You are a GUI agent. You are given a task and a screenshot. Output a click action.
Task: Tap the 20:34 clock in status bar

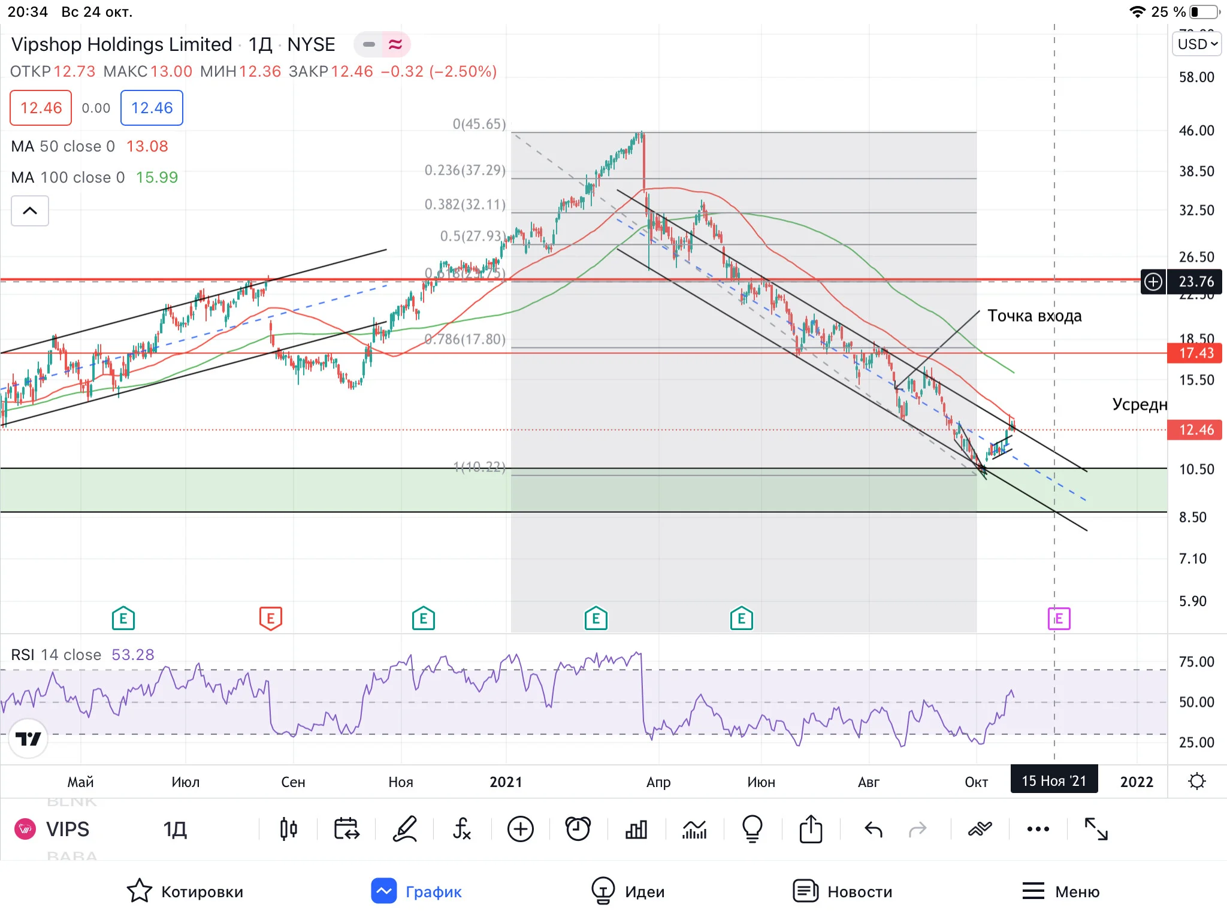tap(28, 12)
